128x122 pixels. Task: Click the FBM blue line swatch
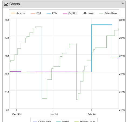point(49,13)
